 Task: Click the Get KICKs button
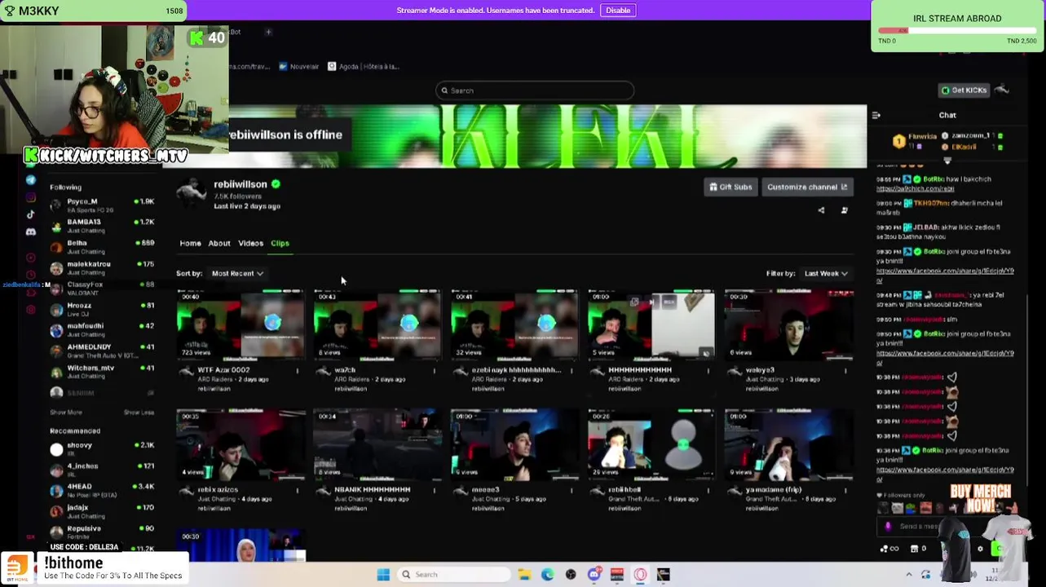pos(964,90)
